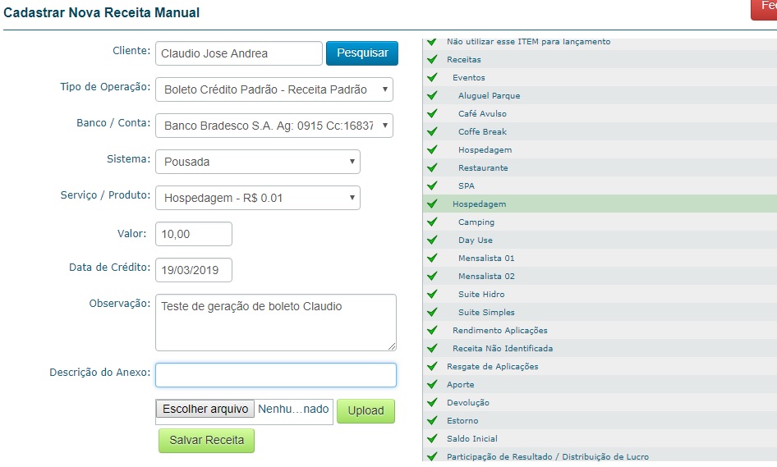Image resolution: width=777 pixels, height=467 pixels.
Task: Click the Salvar Receita button
Action: (206, 441)
